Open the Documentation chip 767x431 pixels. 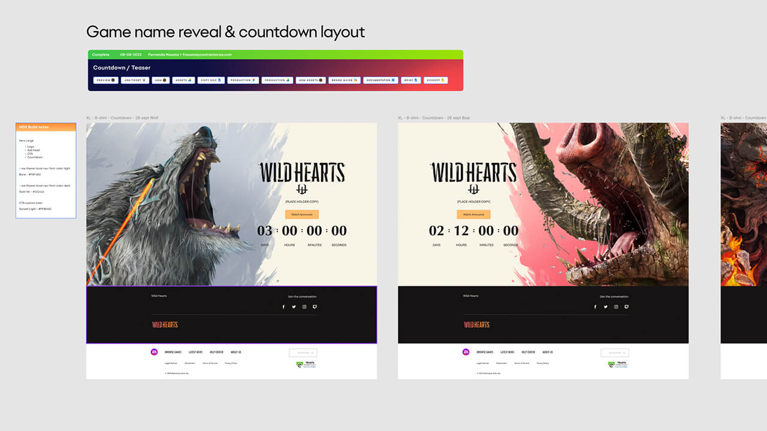(381, 80)
